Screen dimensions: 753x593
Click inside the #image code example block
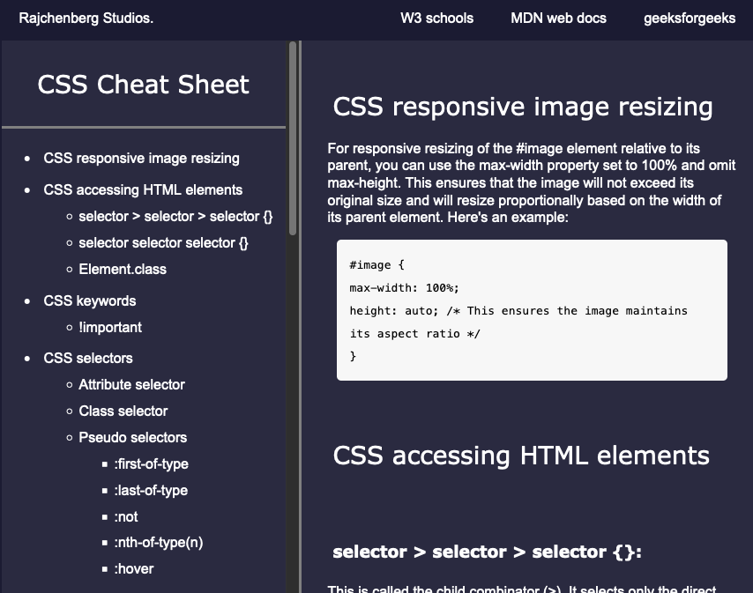pyautogui.click(x=532, y=310)
